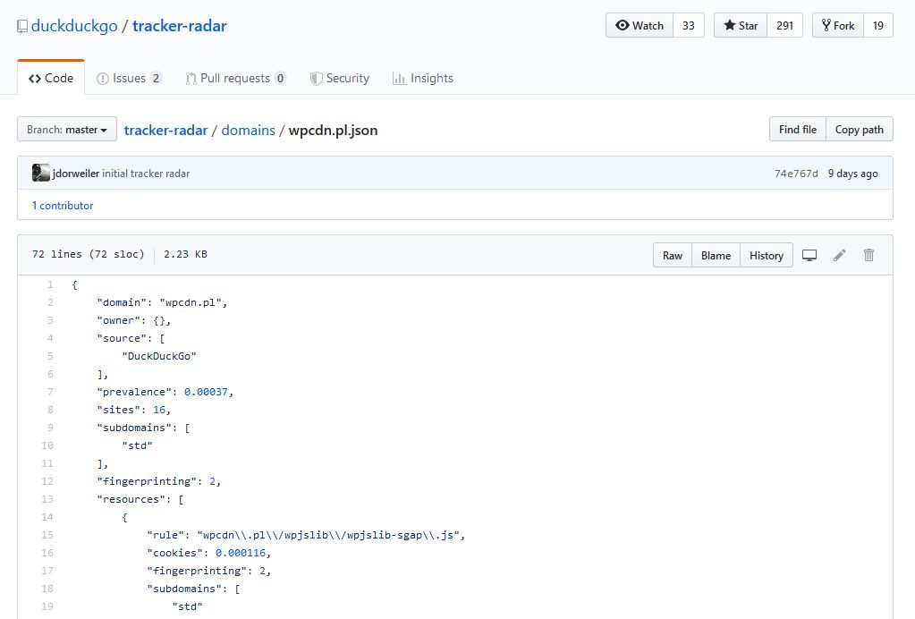Click the fork icon on the Fork button
Screen dimensions: 915x619
827,25
